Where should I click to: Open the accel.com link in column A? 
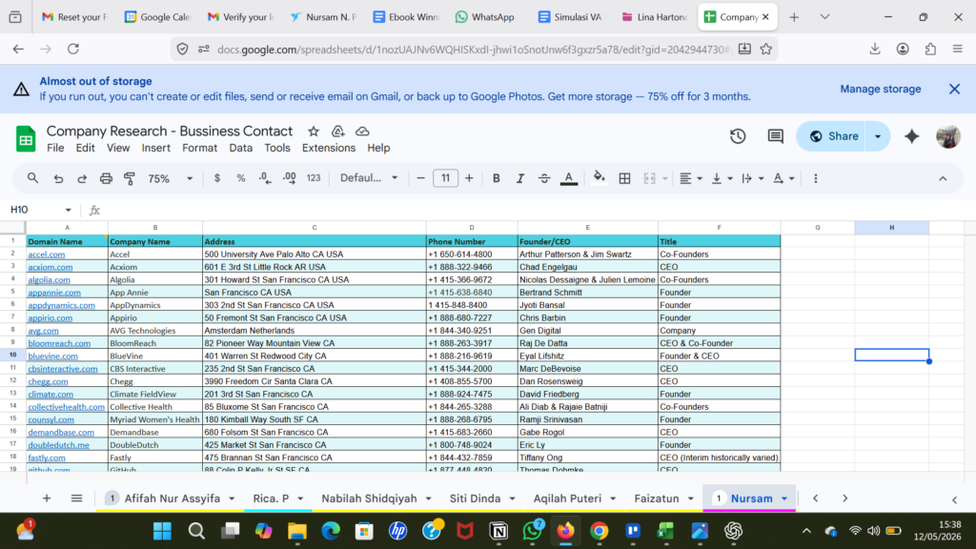46,254
